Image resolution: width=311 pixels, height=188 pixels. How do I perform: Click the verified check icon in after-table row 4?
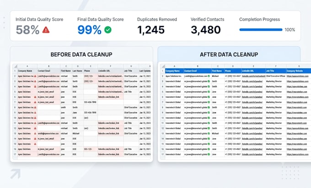(x=209, y=87)
